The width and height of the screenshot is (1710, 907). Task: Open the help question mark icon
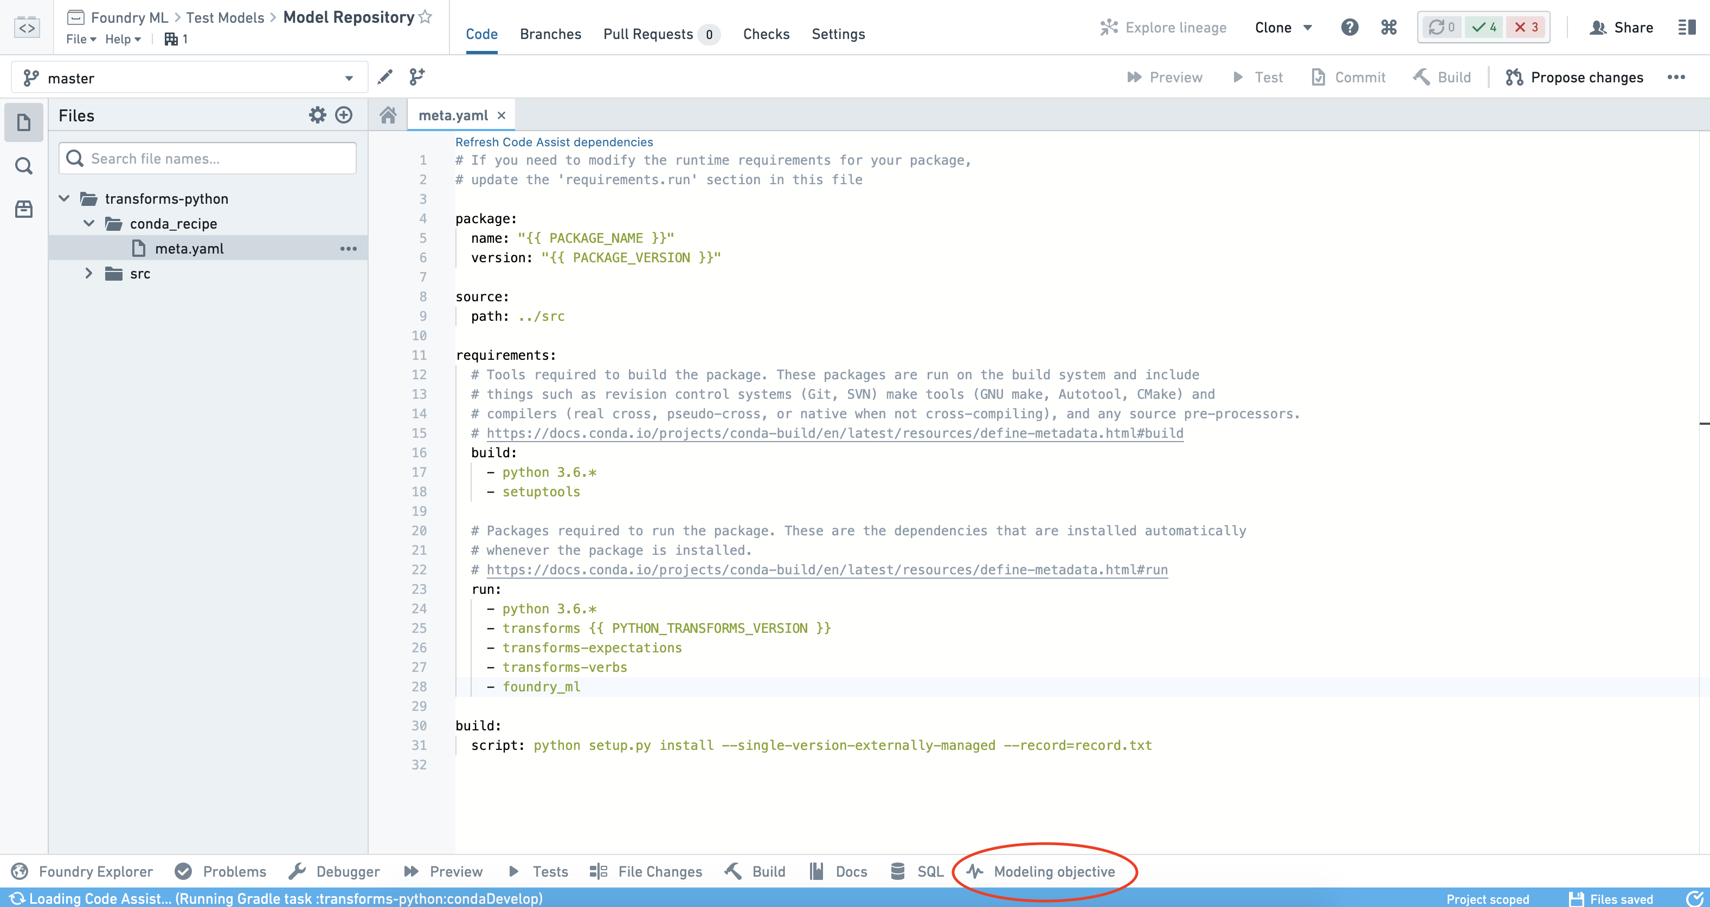1349,27
